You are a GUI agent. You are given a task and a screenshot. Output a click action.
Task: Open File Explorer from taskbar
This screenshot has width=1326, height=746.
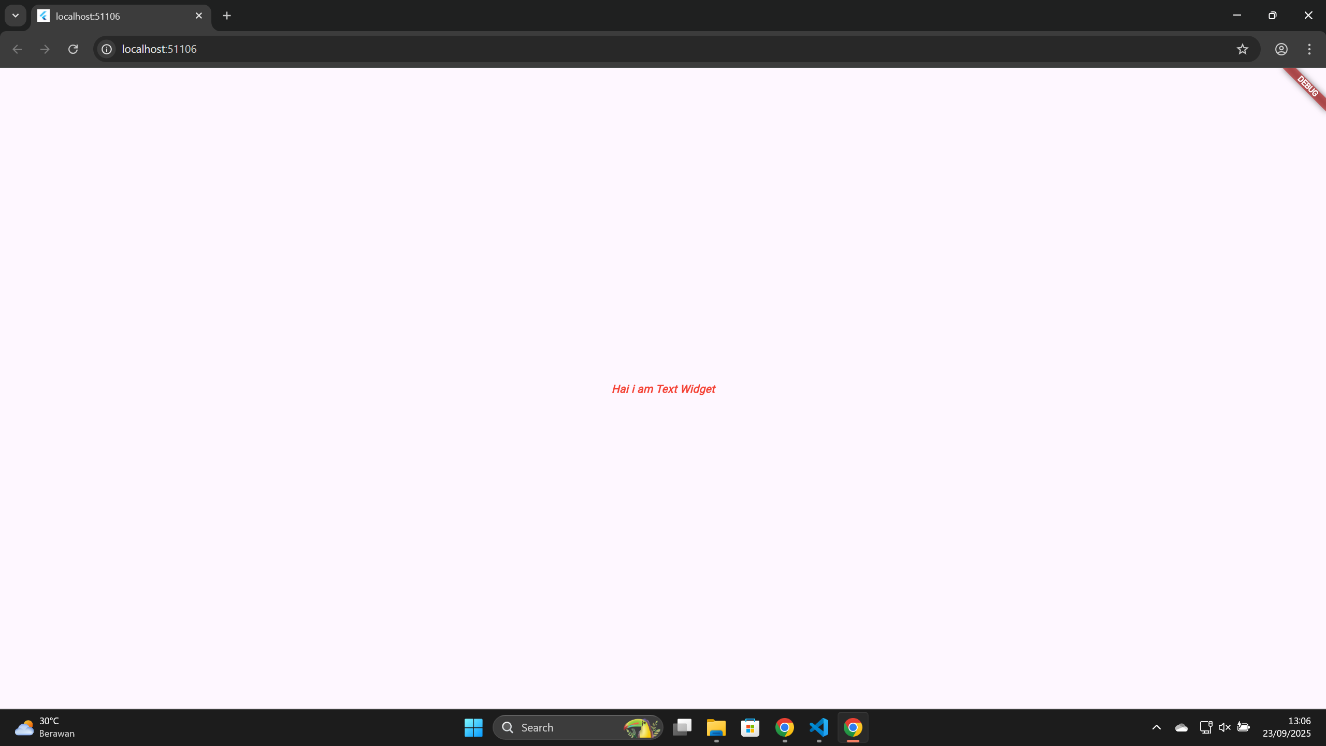click(x=716, y=727)
